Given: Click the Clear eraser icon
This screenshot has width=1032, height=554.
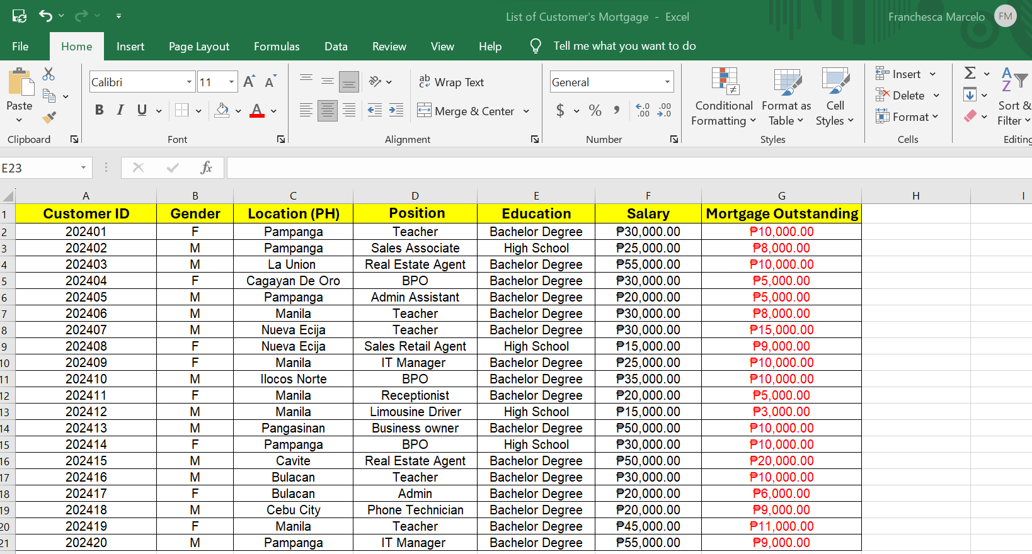Looking at the screenshot, I should 971,116.
